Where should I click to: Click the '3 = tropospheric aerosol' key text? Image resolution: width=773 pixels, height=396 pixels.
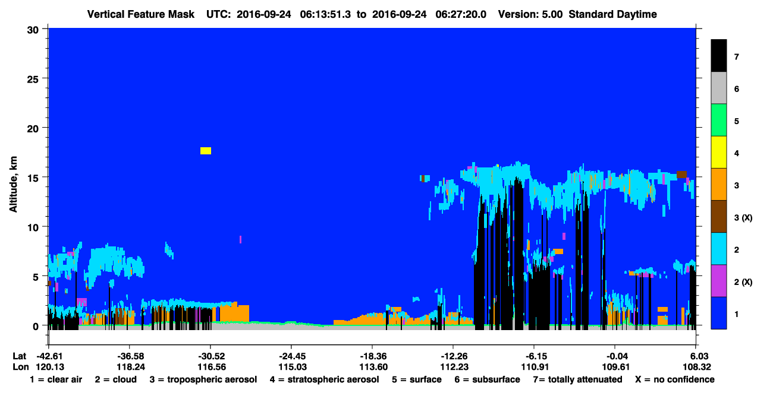203,379
